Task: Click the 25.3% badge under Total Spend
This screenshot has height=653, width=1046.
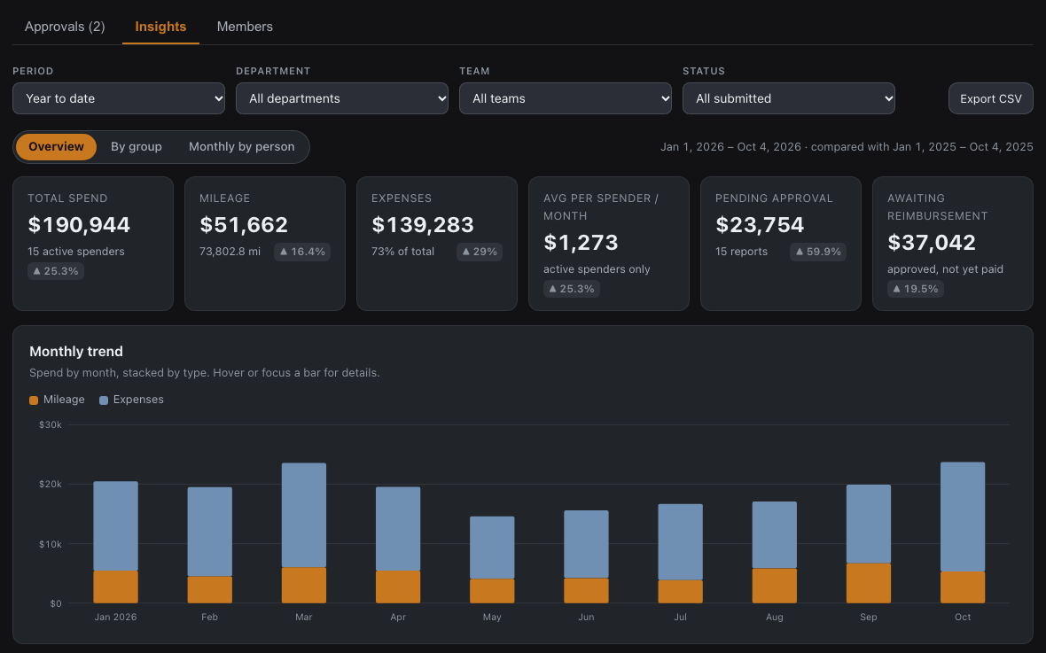Action: pos(56,271)
